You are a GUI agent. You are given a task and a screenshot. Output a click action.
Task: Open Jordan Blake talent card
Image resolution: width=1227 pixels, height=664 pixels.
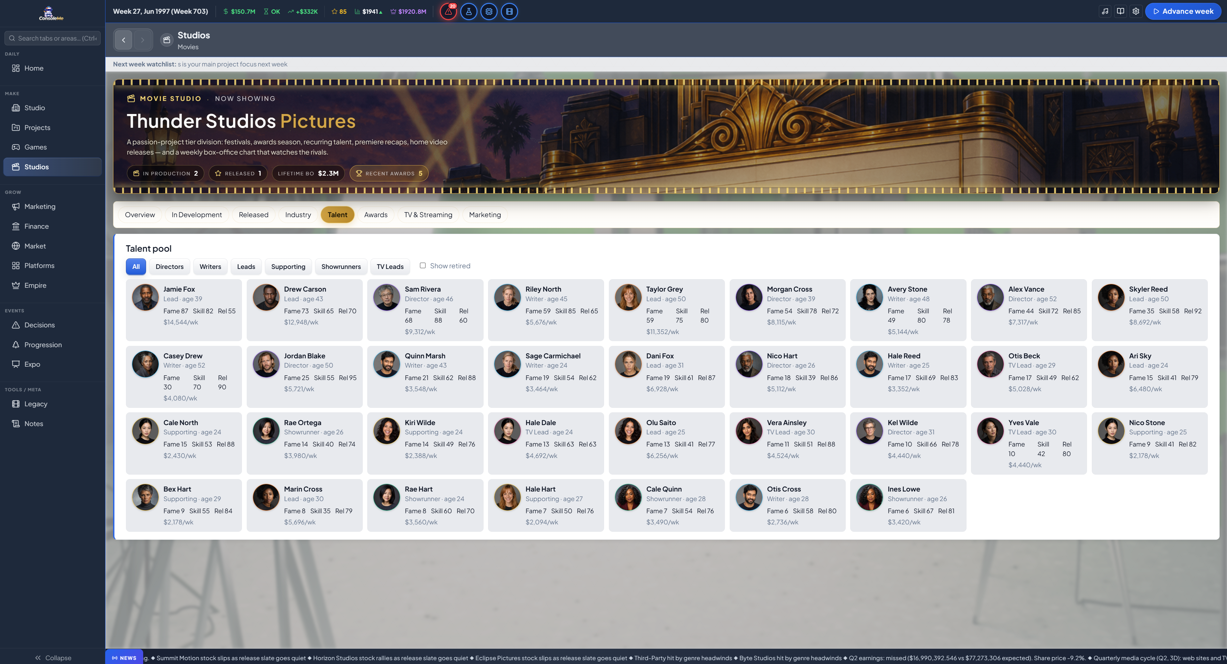coord(305,377)
